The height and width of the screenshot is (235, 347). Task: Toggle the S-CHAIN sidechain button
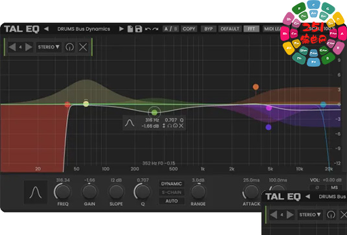pos(171,192)
